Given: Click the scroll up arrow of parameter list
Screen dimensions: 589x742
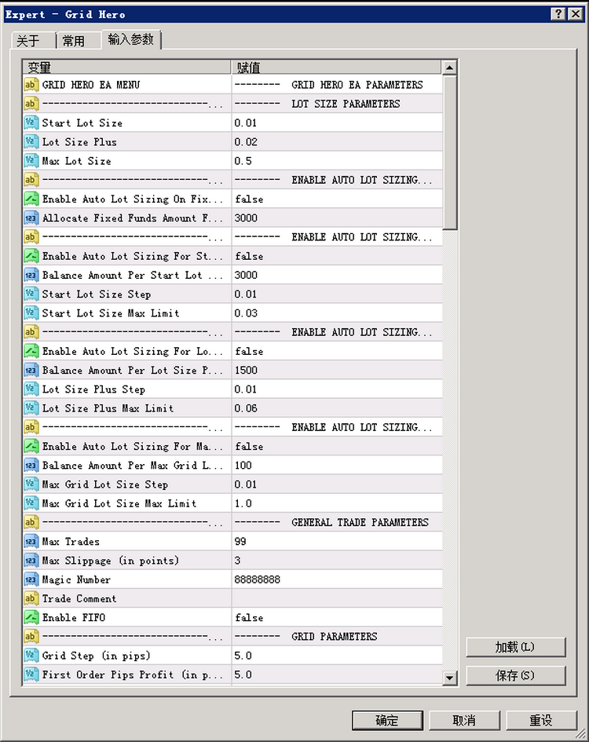Looking at the screenshot, I should tap(449, 68).
